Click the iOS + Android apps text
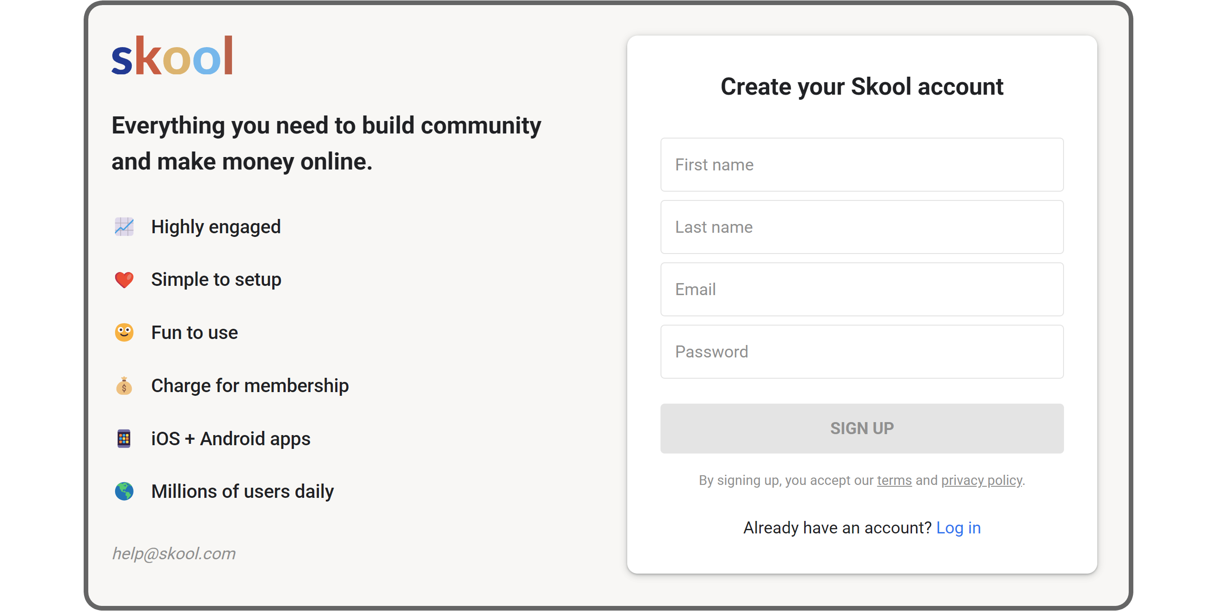 tap(231, 439)
